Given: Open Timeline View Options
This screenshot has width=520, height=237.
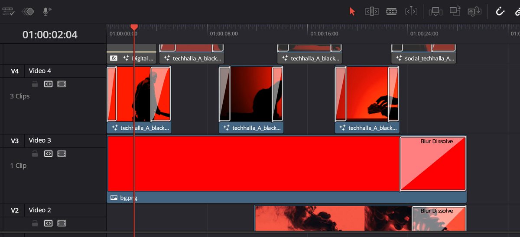Looking at the screenshot, I should (8, 12).
